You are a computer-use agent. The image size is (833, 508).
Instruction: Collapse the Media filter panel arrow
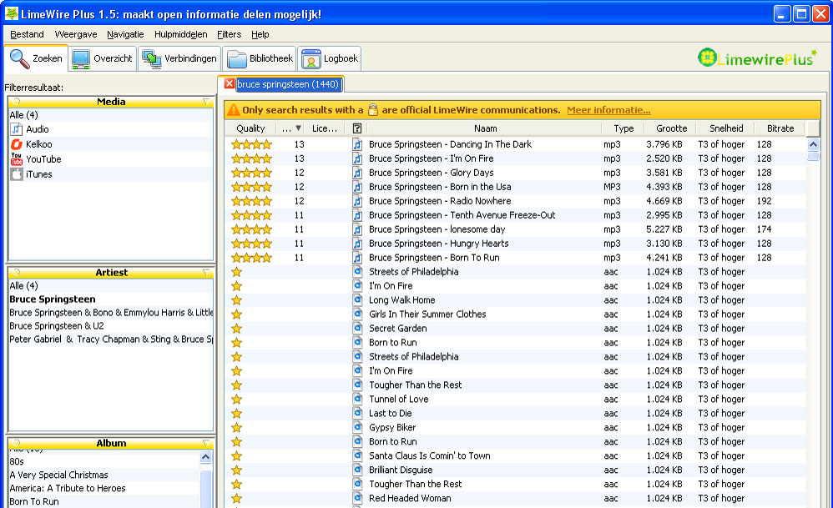tap(206, 102)
